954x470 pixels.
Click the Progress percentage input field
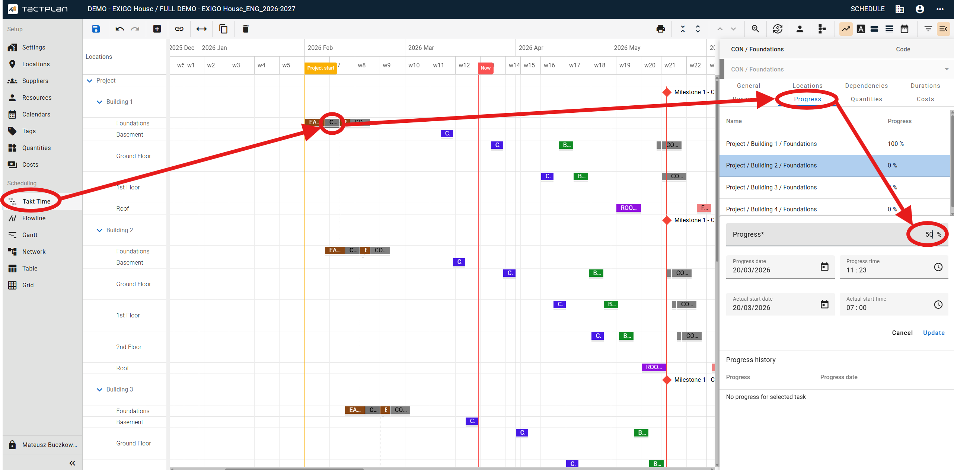pyautogui.click(x=837, y=234)
